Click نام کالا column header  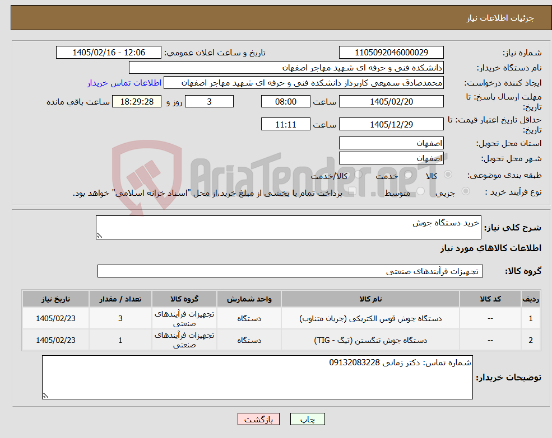(x=370, y=299)
